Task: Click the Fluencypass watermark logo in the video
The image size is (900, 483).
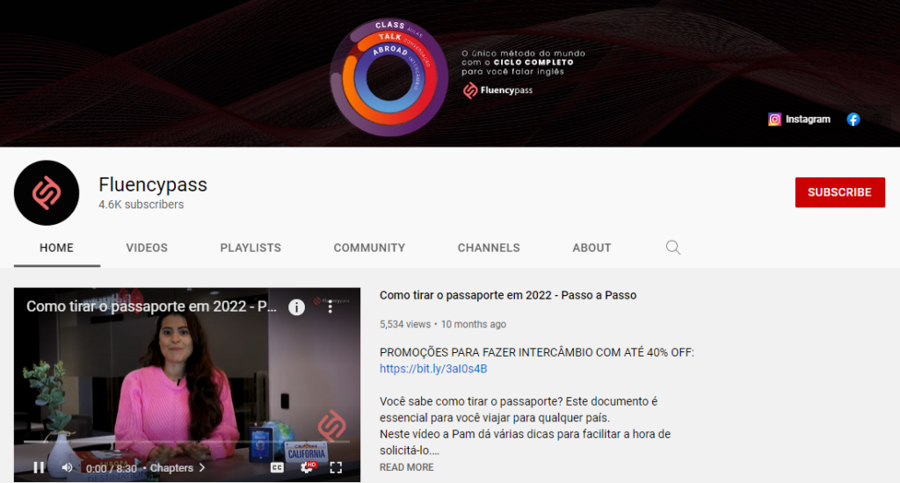Action: (331, 426)
